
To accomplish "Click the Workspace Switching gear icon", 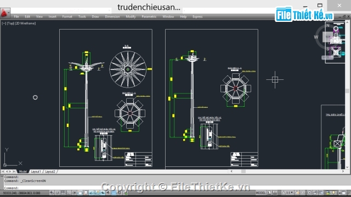I will (x=309, y=193).
